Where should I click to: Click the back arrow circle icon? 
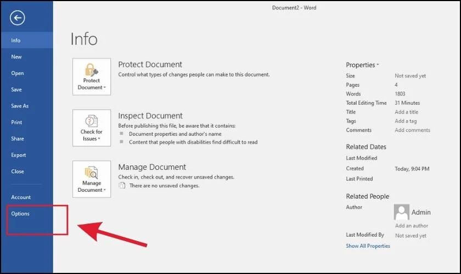(x=18, y=18)
